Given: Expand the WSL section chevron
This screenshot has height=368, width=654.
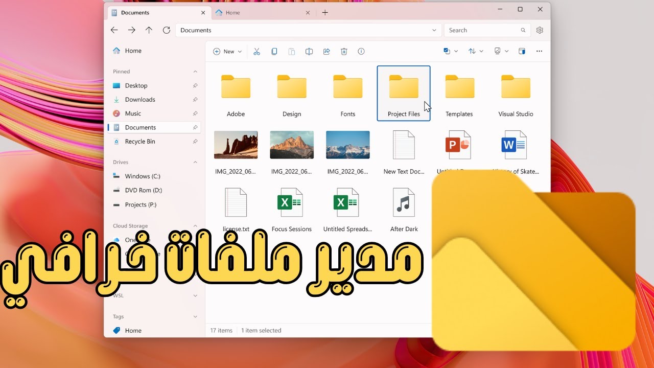Looking at the screenshot, I should (x=195, y=295).
